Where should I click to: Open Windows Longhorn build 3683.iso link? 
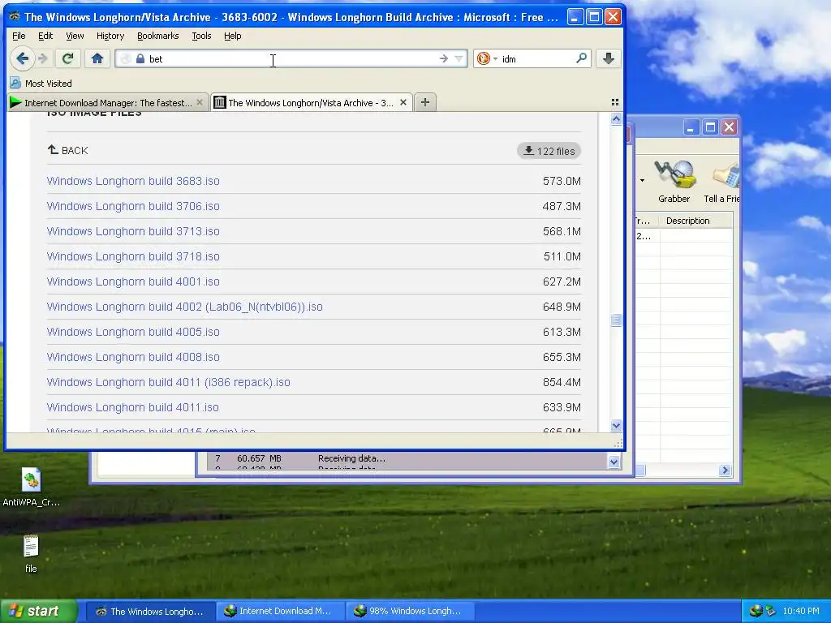click(133, 181)
